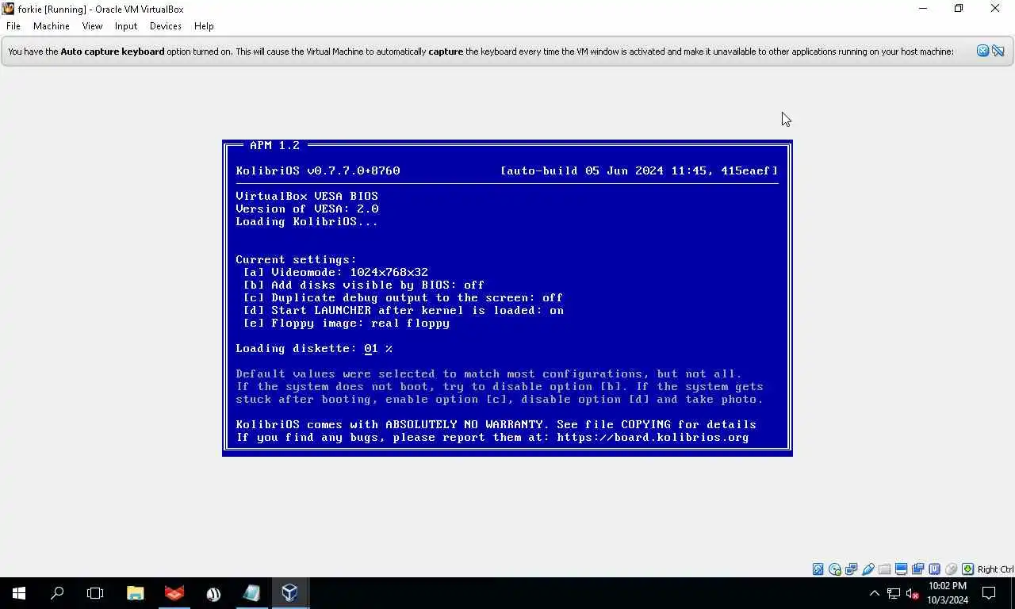The width and height of the screenshot is (1015, 609).
Task: Open the View menu
Action: (x=92, y=26)
